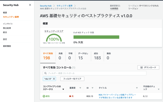
Task: Select the データなし 15 tab
Action: [x=83, y=56]
